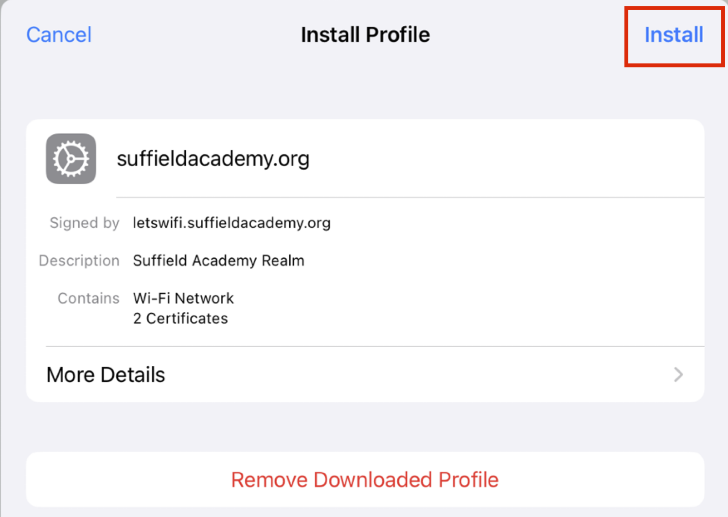
Task: Click the Install Profile title
Action: click(365, 35)
